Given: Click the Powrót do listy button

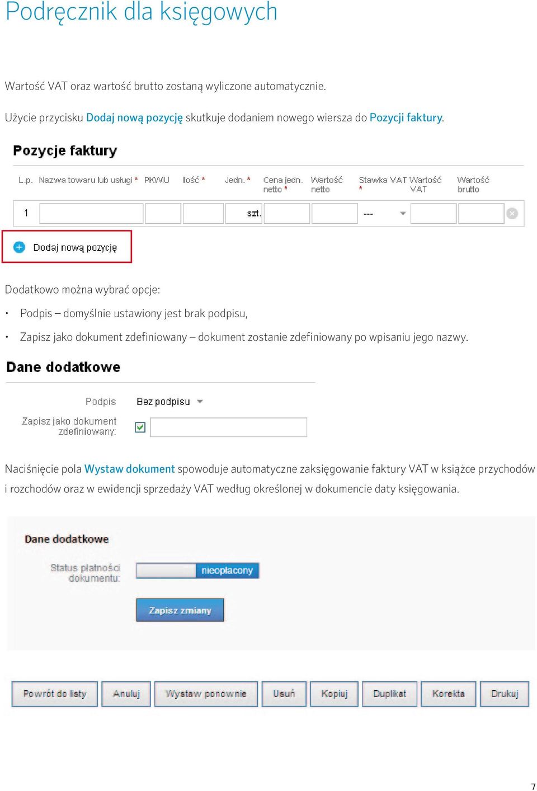Looking at the screenshot, I should 55,694.
